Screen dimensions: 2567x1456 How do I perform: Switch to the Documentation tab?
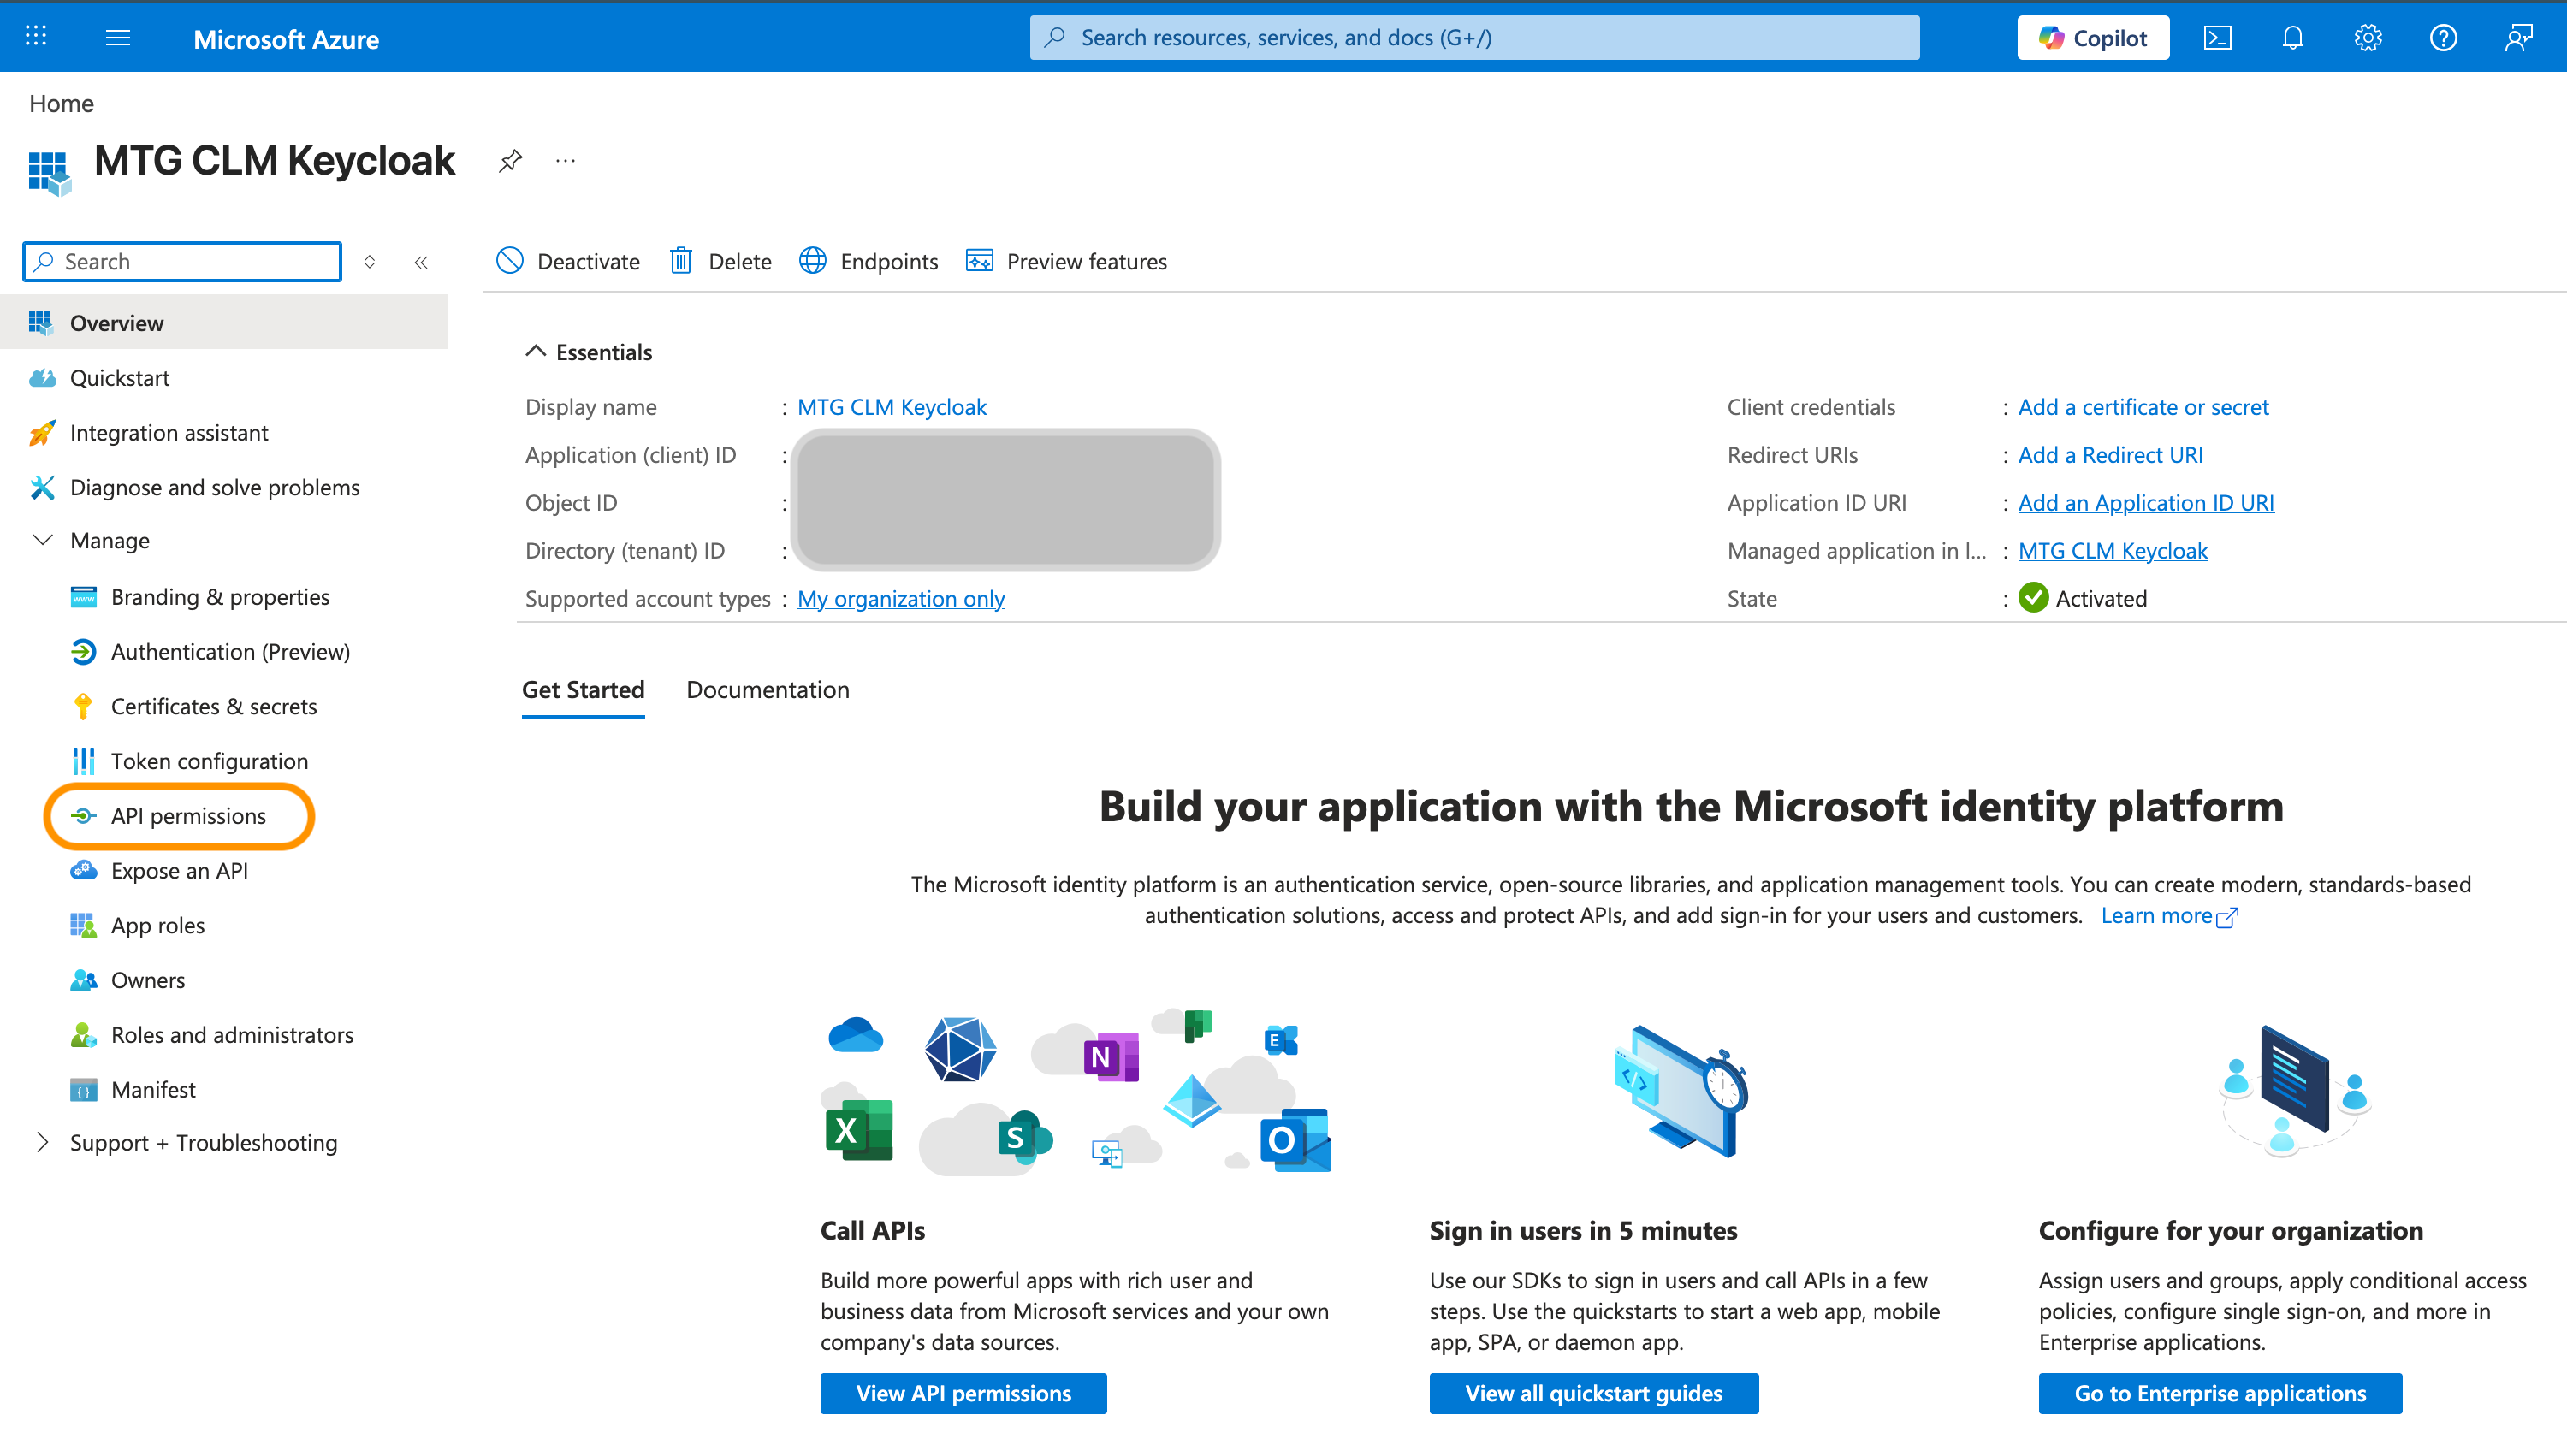pyautogui.click(x=768, y=690)
